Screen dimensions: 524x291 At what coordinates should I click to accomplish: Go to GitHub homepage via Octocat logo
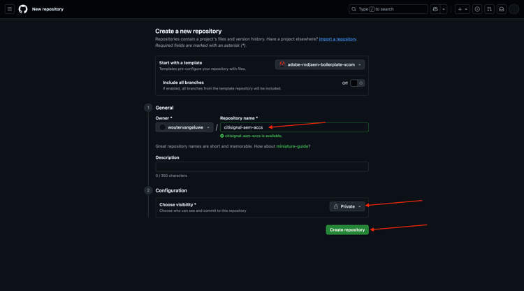pos(23,9)
